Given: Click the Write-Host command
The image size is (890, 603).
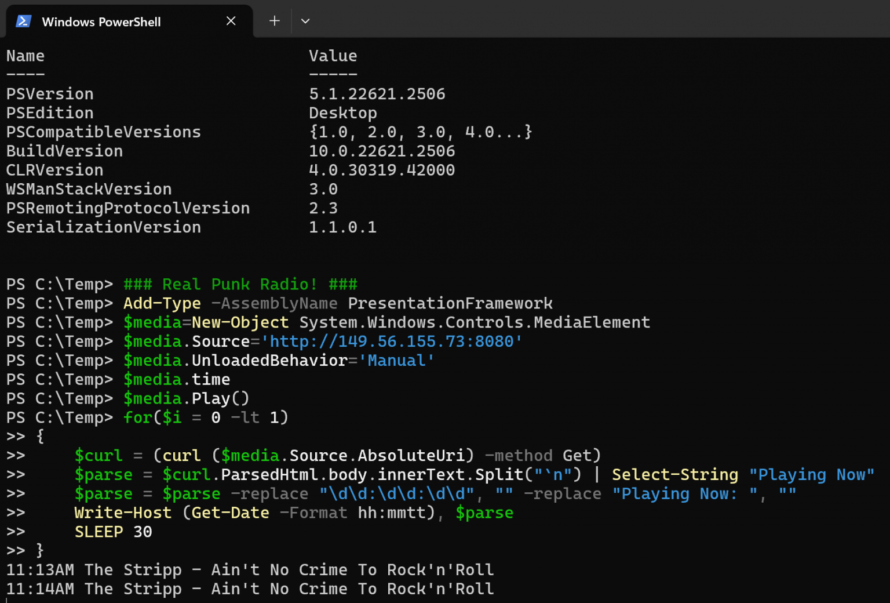Looking at the screenshot, I should 123,513.
